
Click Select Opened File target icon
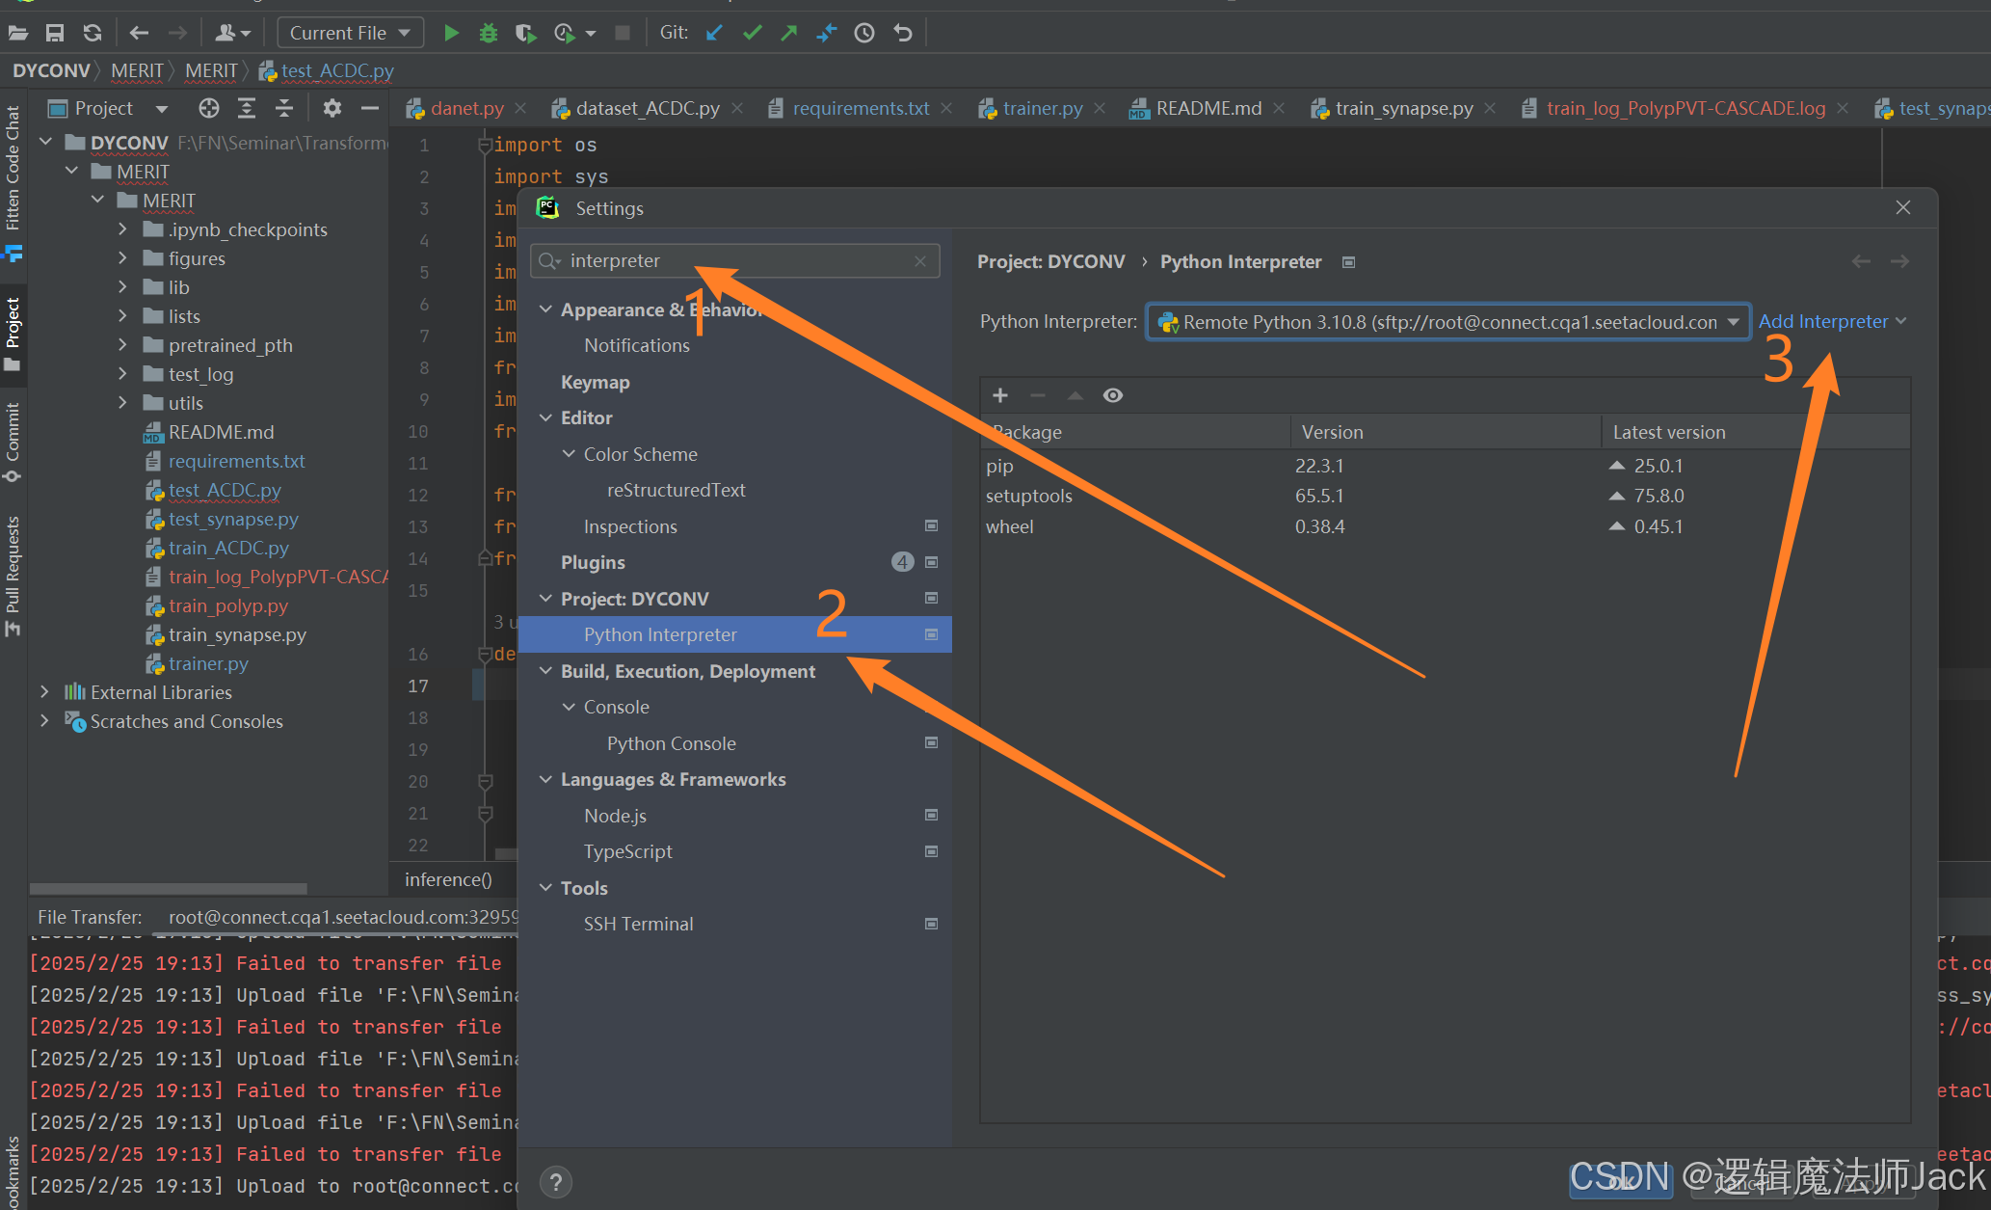pyautogui.click(x=209, y=108)
